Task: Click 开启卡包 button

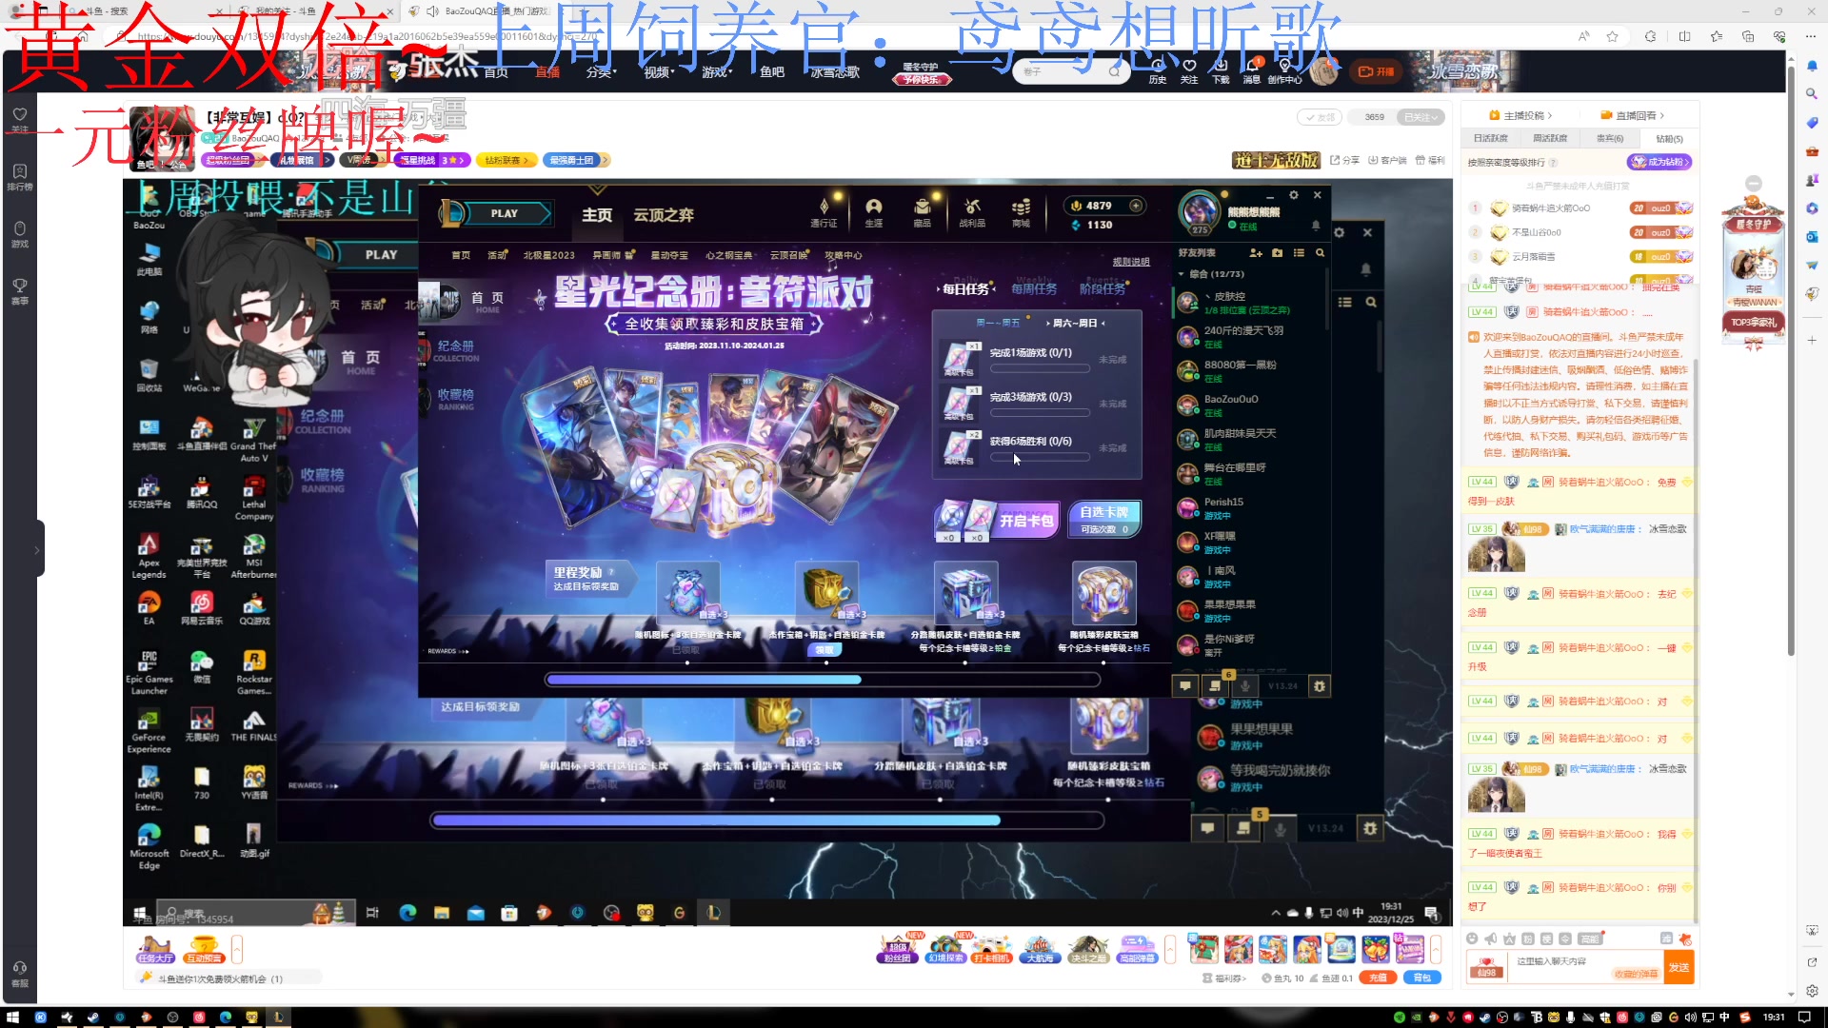Action: click(x=997, y=521)
